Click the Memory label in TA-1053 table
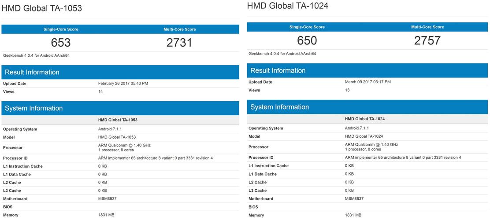The image size is (490, 220). point(11,215)
